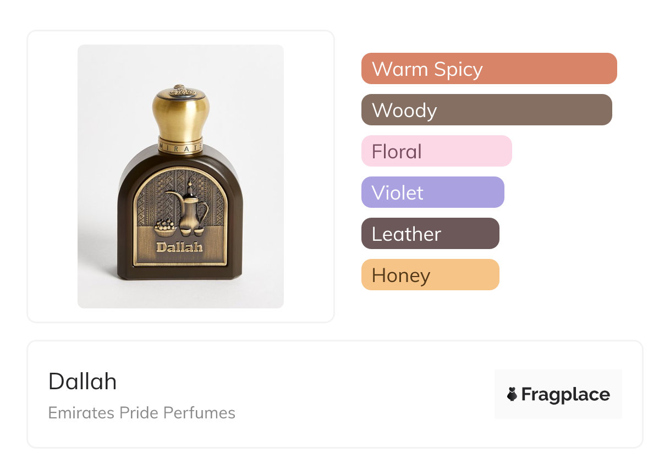
Task: Select the Warm Spicy accord bar
Action: [488, 69]
